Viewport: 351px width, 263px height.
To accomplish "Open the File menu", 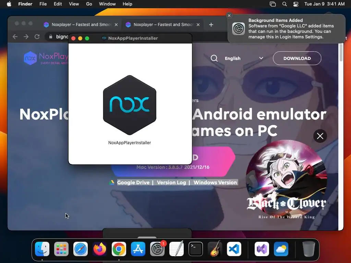I will coord(43,4).
